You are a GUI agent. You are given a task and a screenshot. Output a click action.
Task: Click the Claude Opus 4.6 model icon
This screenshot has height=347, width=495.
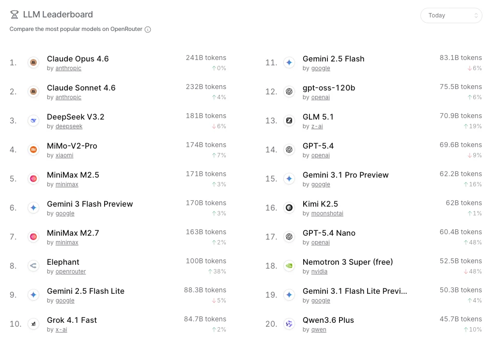pyautogui.click(x=33, y=62)
